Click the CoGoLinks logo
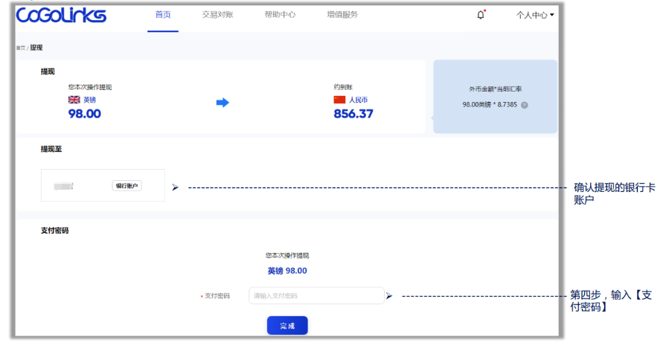 (x=61, y=16)
